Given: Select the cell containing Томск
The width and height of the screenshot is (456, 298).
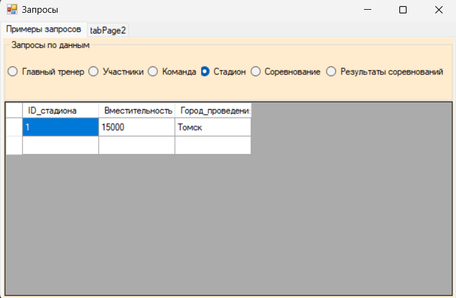Looking at the screenshot, I should coord(213,127).
